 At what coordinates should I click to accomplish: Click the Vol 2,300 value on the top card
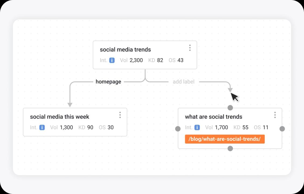136,60
